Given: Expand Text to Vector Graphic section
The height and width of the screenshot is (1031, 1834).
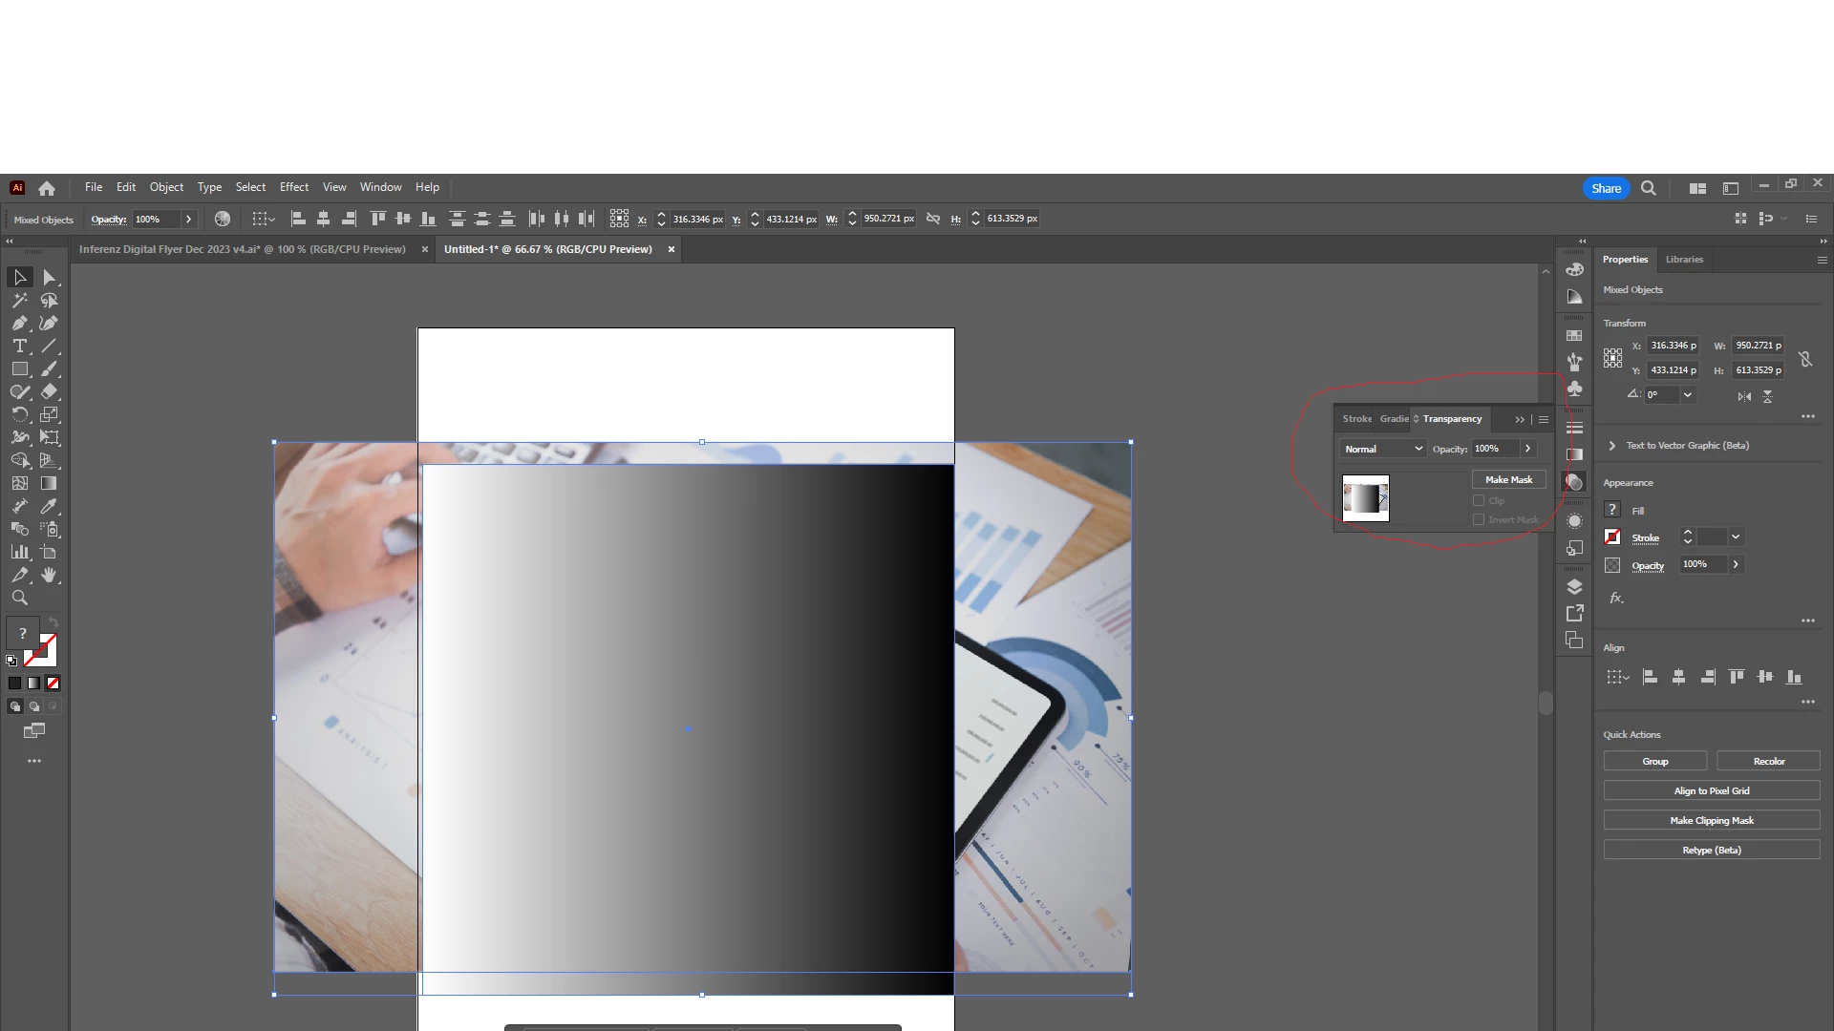Looking at the screenshot, I should tap(1612, 446).
